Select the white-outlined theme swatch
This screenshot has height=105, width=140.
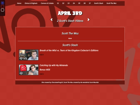3,10
